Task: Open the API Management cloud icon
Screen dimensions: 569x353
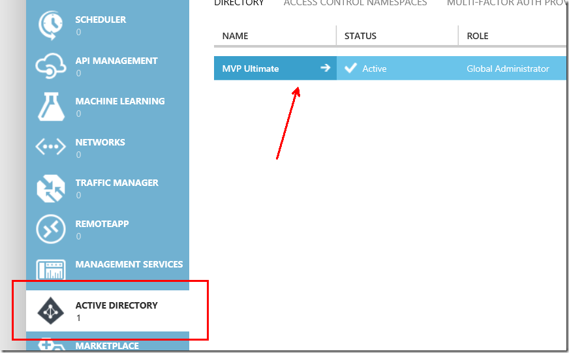Action: point(51,66)
